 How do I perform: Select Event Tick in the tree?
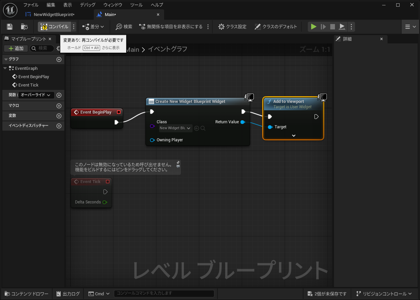coord(28,85)
